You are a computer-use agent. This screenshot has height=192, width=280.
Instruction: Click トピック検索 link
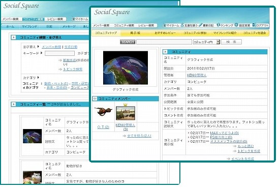pos(73,69)
